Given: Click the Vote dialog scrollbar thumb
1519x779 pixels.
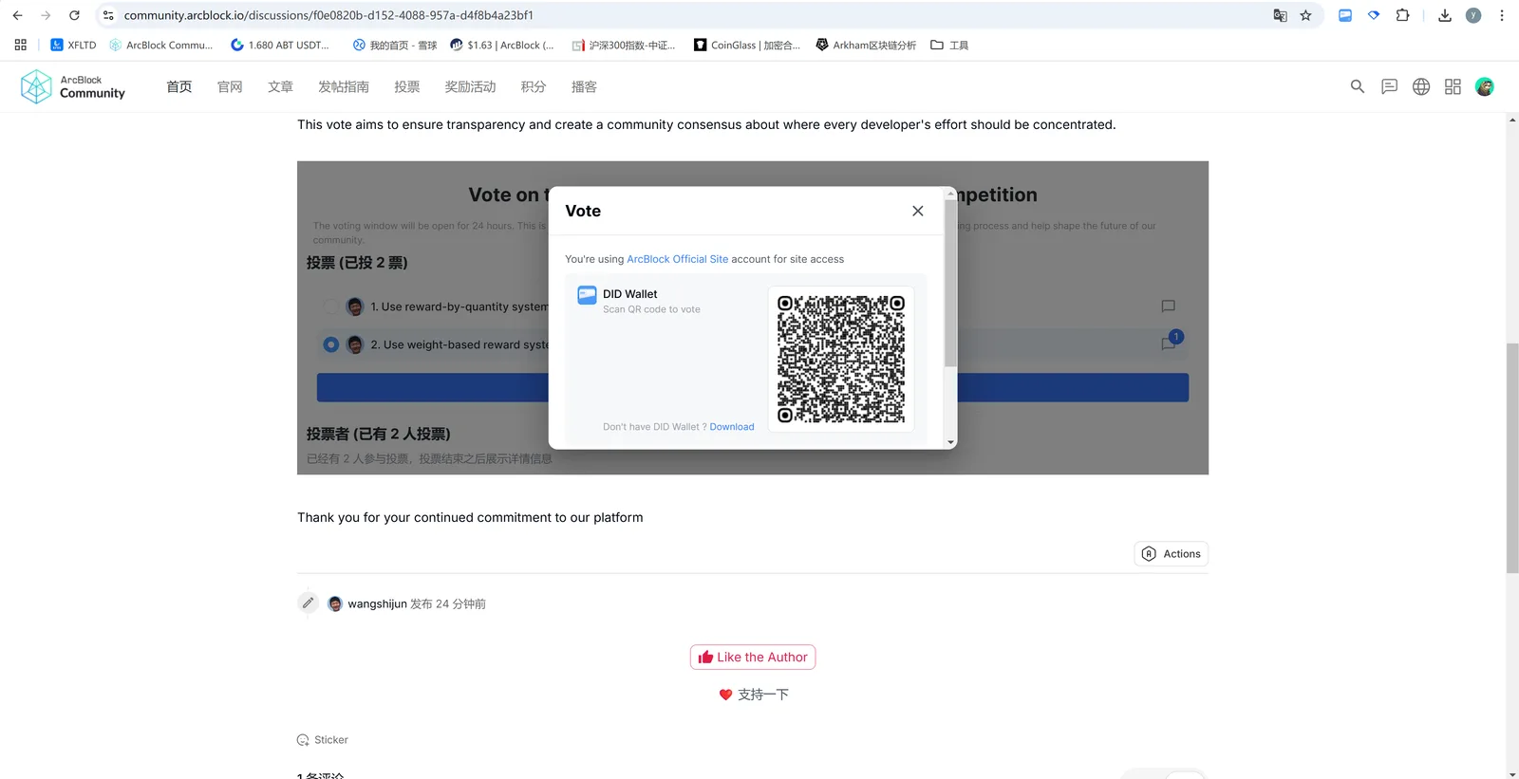Looking at the screenshot, I should click(x=950, y=283).
